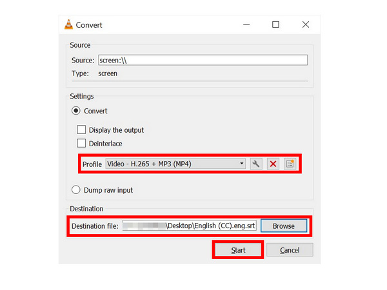Viewport: 387px width, 290px height.
Task: Browse for a destination file
Action: tap(284, 226)
